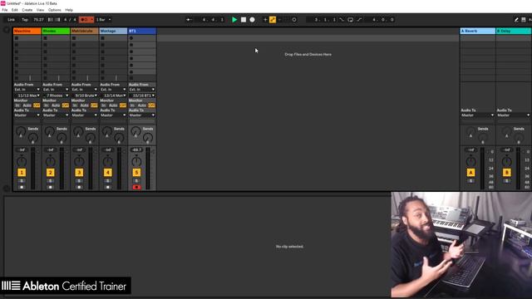Click the Link button
Viewport: 532px width, 299px height.
pyautogui.click(x=11, y=20)
